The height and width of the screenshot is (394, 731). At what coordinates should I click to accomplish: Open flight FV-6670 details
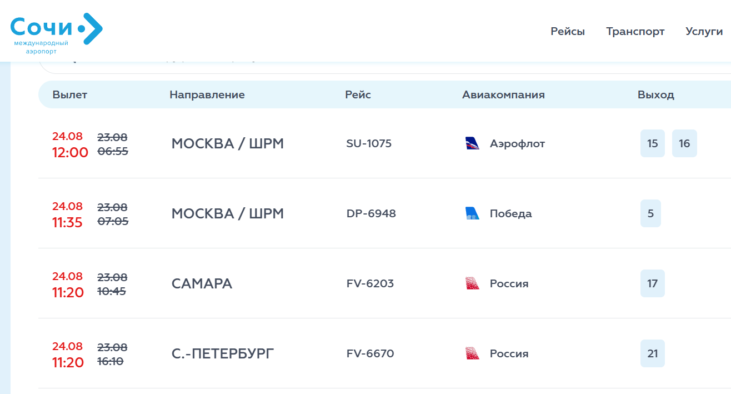(x=370, y=353)
